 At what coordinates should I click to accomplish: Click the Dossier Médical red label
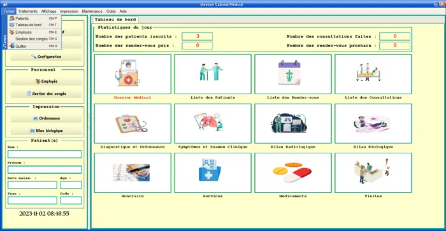coord(133,97)
